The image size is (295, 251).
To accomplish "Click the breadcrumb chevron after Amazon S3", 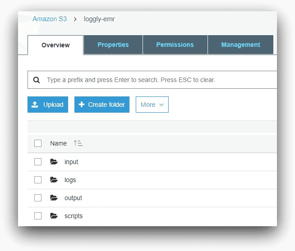I will (x=75, y=19).
